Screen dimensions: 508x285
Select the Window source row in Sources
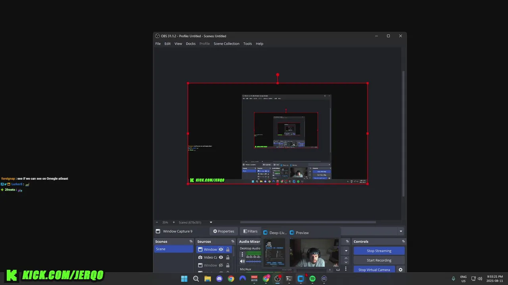(214, 249)
